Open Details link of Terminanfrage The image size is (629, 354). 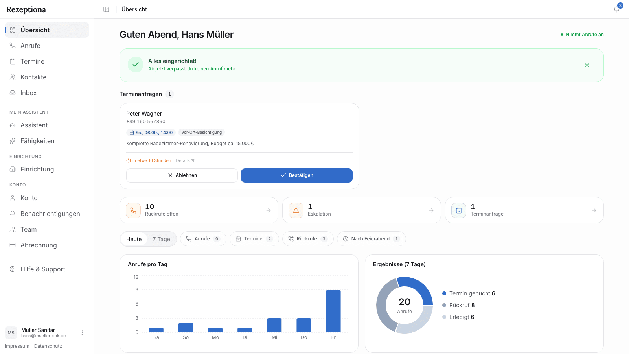click(185, 160)
